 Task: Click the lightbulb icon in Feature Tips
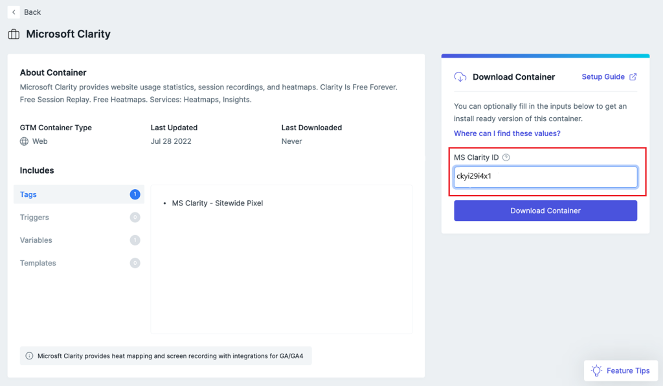click(596, 370)
